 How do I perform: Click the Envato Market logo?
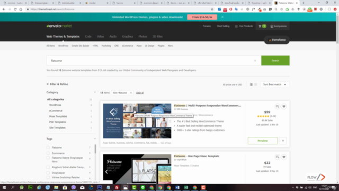(59, 26)
